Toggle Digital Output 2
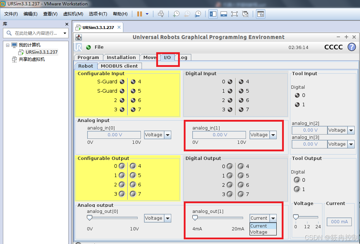 pyautogui.click(x=230, y=185)
